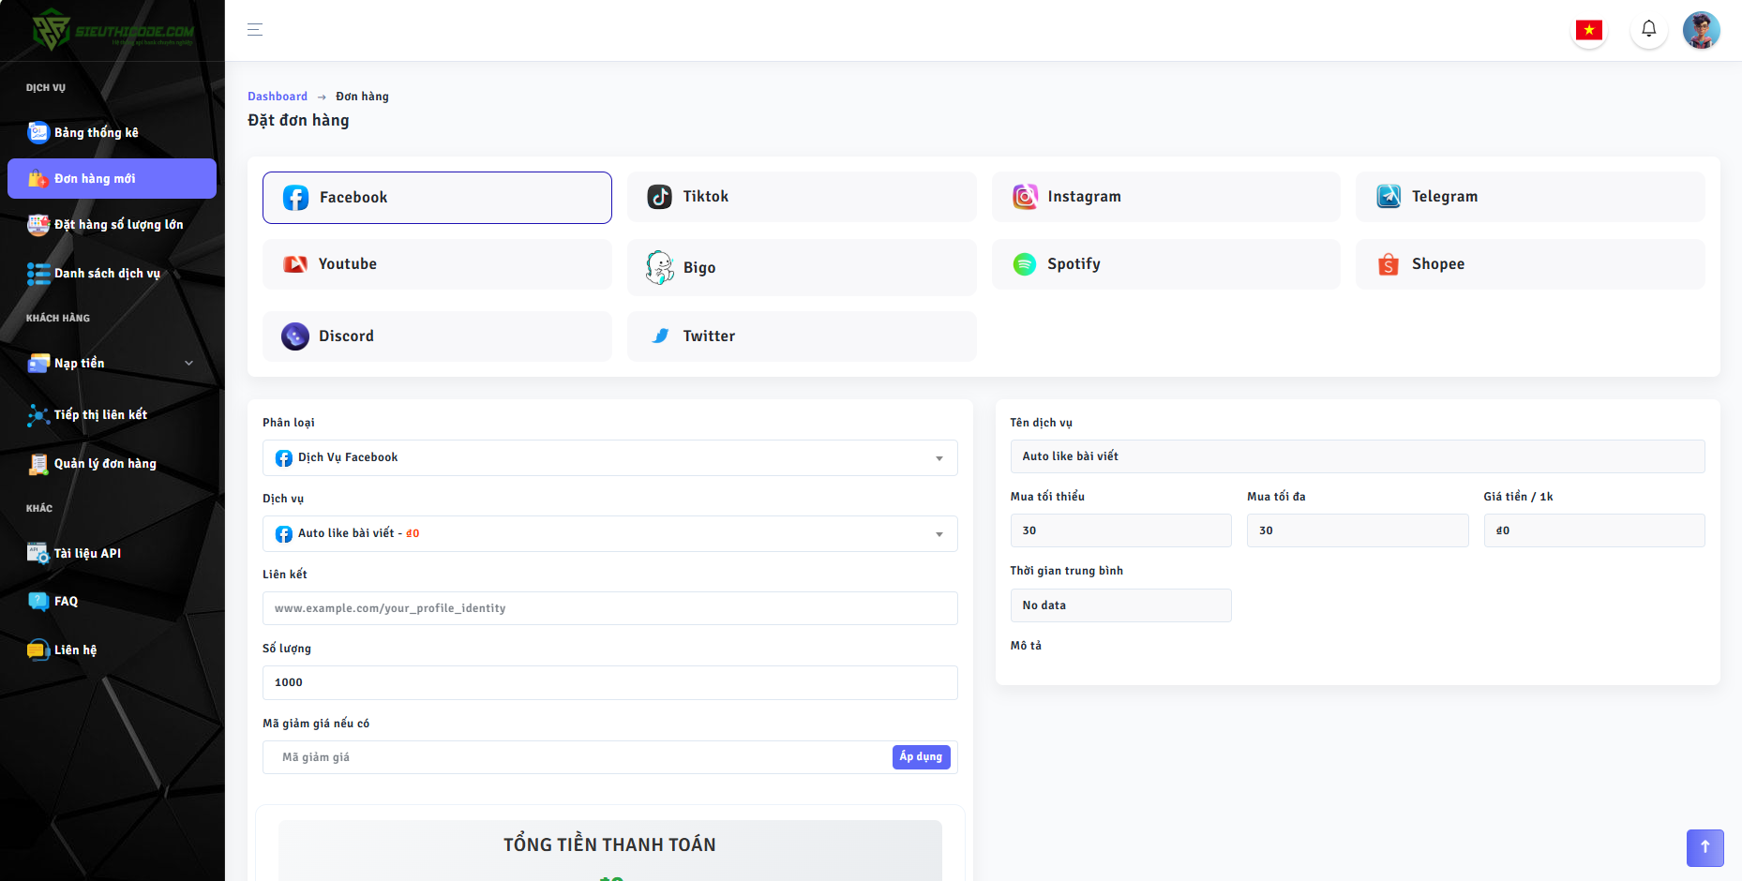Click the Facebook logo icon
Image resolution: width=1742 pixels, height=881 pixels.
[295, 198]
